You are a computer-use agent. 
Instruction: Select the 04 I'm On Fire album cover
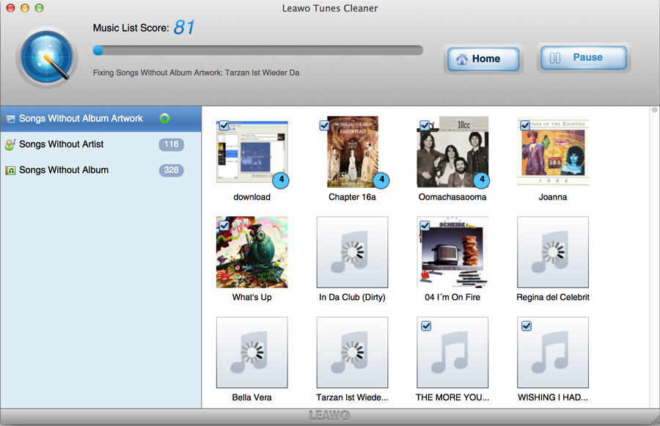click(452, 252)
